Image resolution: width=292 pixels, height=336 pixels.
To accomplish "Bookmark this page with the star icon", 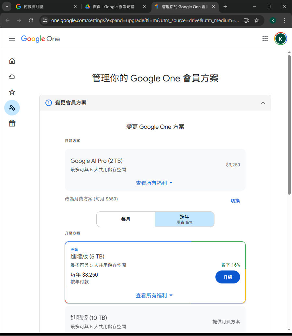I will pyautogui.click(x=257, y=20).
